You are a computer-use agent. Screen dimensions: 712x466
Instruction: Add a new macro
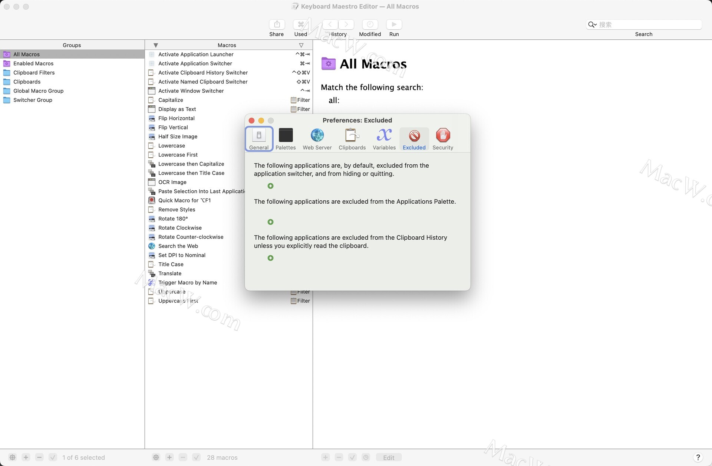tap(169, 457)
